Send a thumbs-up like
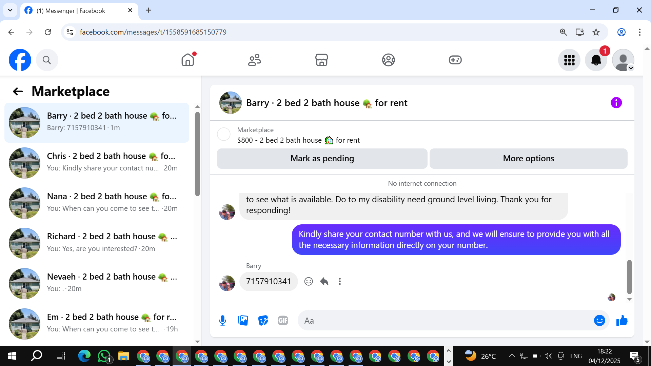The height and width of the screenshot is (366, 651). click(622, 320)
